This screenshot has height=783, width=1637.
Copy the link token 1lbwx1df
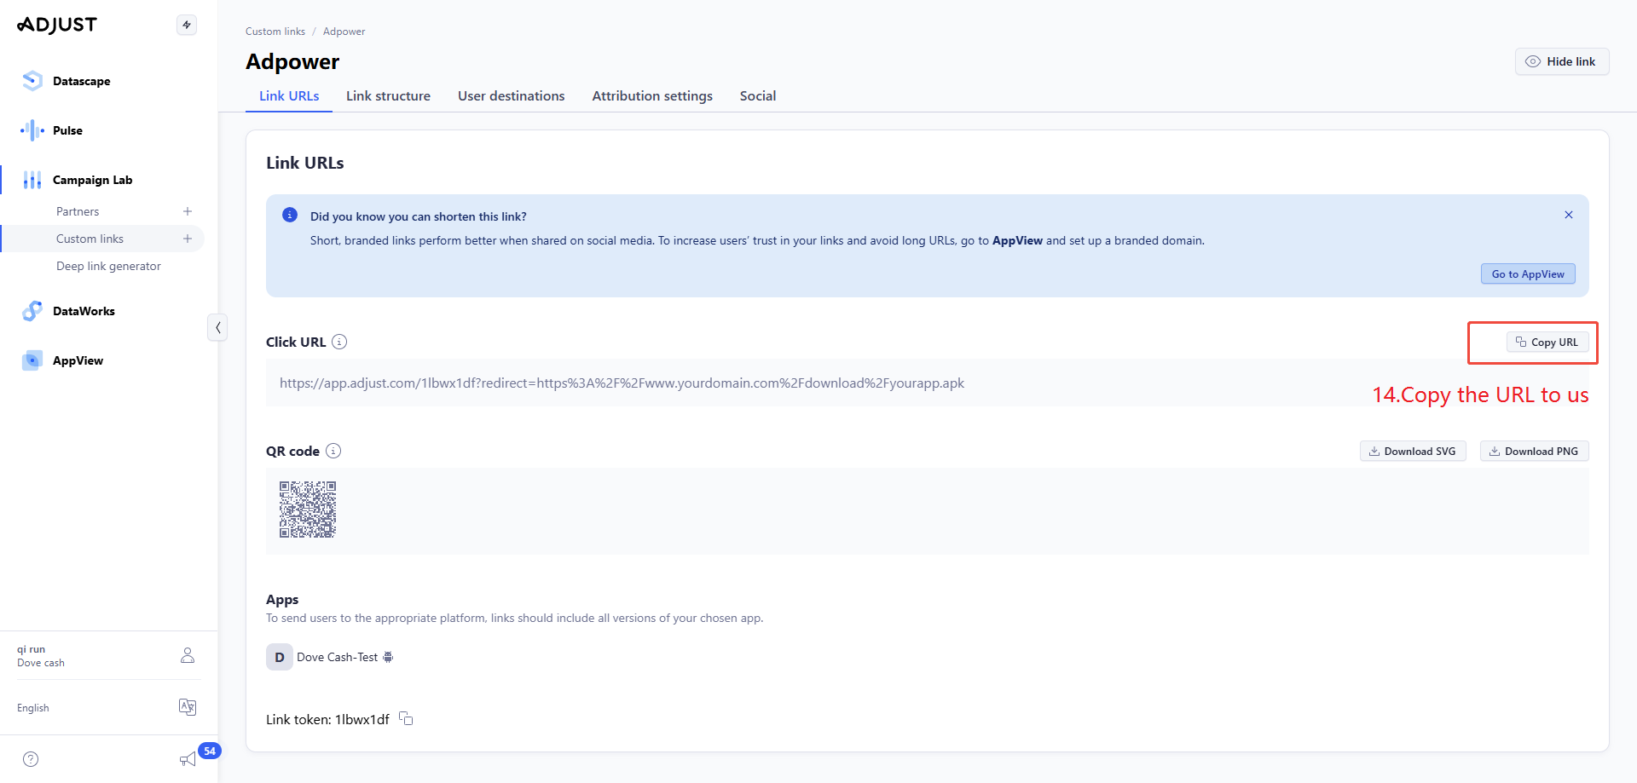click(406, 718)
